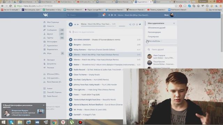Screen dimensions: 223x125
Task: Play Above & Beyond Sun & Moon
Action: point(70,105)
